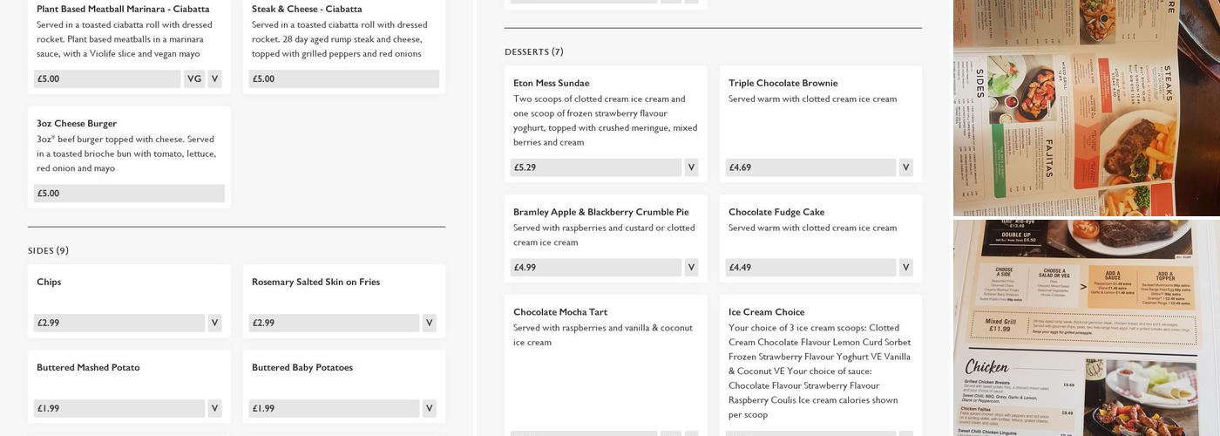This screenshot has width=1220, height=436.
Task: Click the V badge on Buttered Mashed Potato
Action: tap(214, 408)
